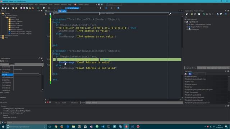Open Microsoft Edge from the taskbar
230x129 pixels.
(x=68, y=126)
